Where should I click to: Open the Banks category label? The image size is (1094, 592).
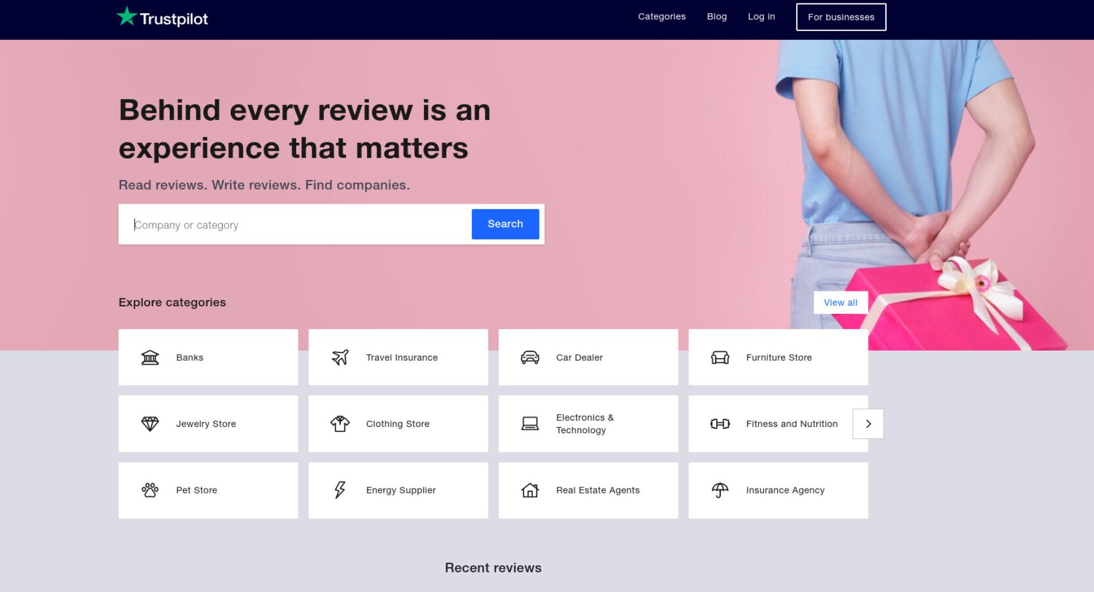tap(190, 357)
